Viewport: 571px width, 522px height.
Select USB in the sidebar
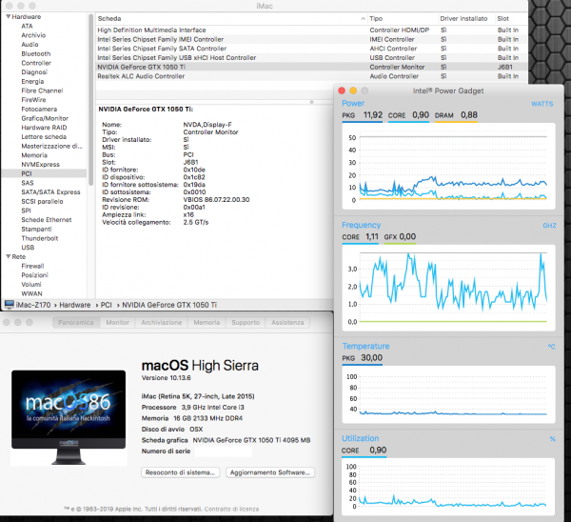[28, 248]
